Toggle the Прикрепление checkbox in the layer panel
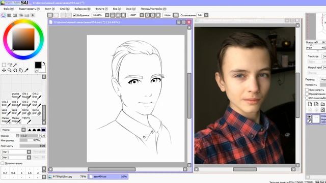Screen dimensions: 326x183 (x=307, y=94)
